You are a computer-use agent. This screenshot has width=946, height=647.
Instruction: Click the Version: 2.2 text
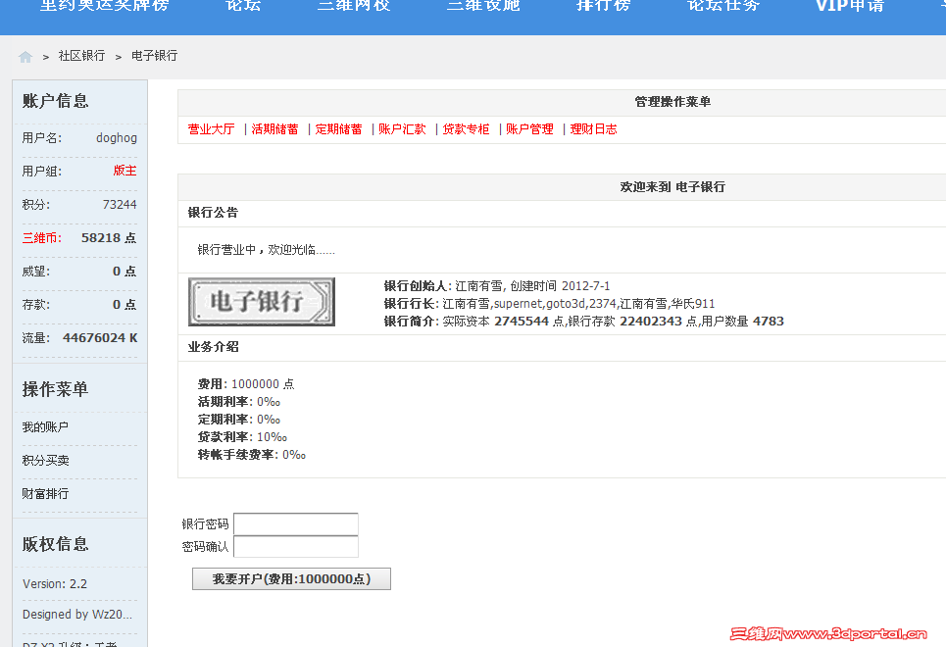tap(55, 584)
